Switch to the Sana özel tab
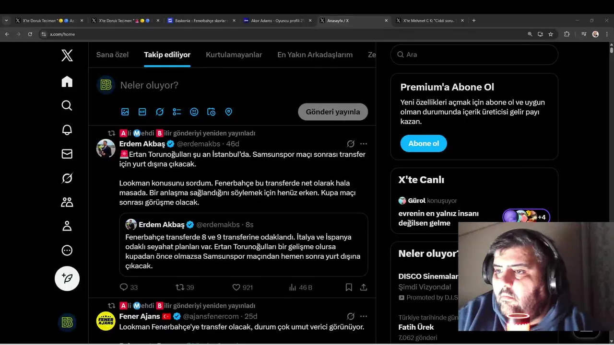Image resolution: width=614 pixels, height=345 pixels. pos(112,55)
